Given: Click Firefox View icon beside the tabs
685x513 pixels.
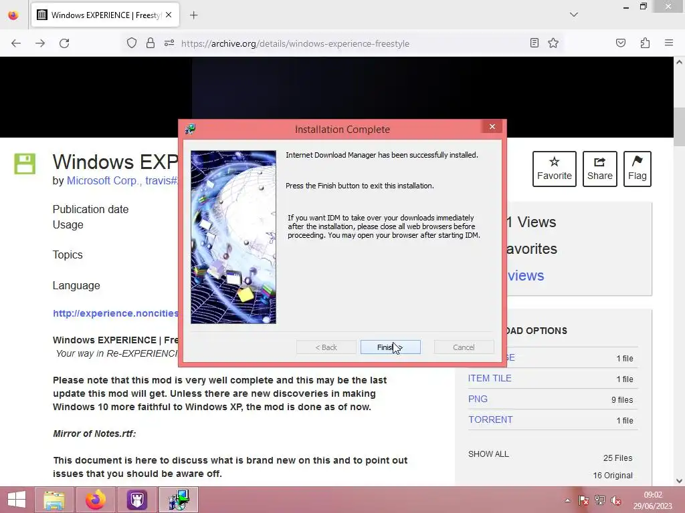Looking at the screenshot, I should tap(13, 15).
